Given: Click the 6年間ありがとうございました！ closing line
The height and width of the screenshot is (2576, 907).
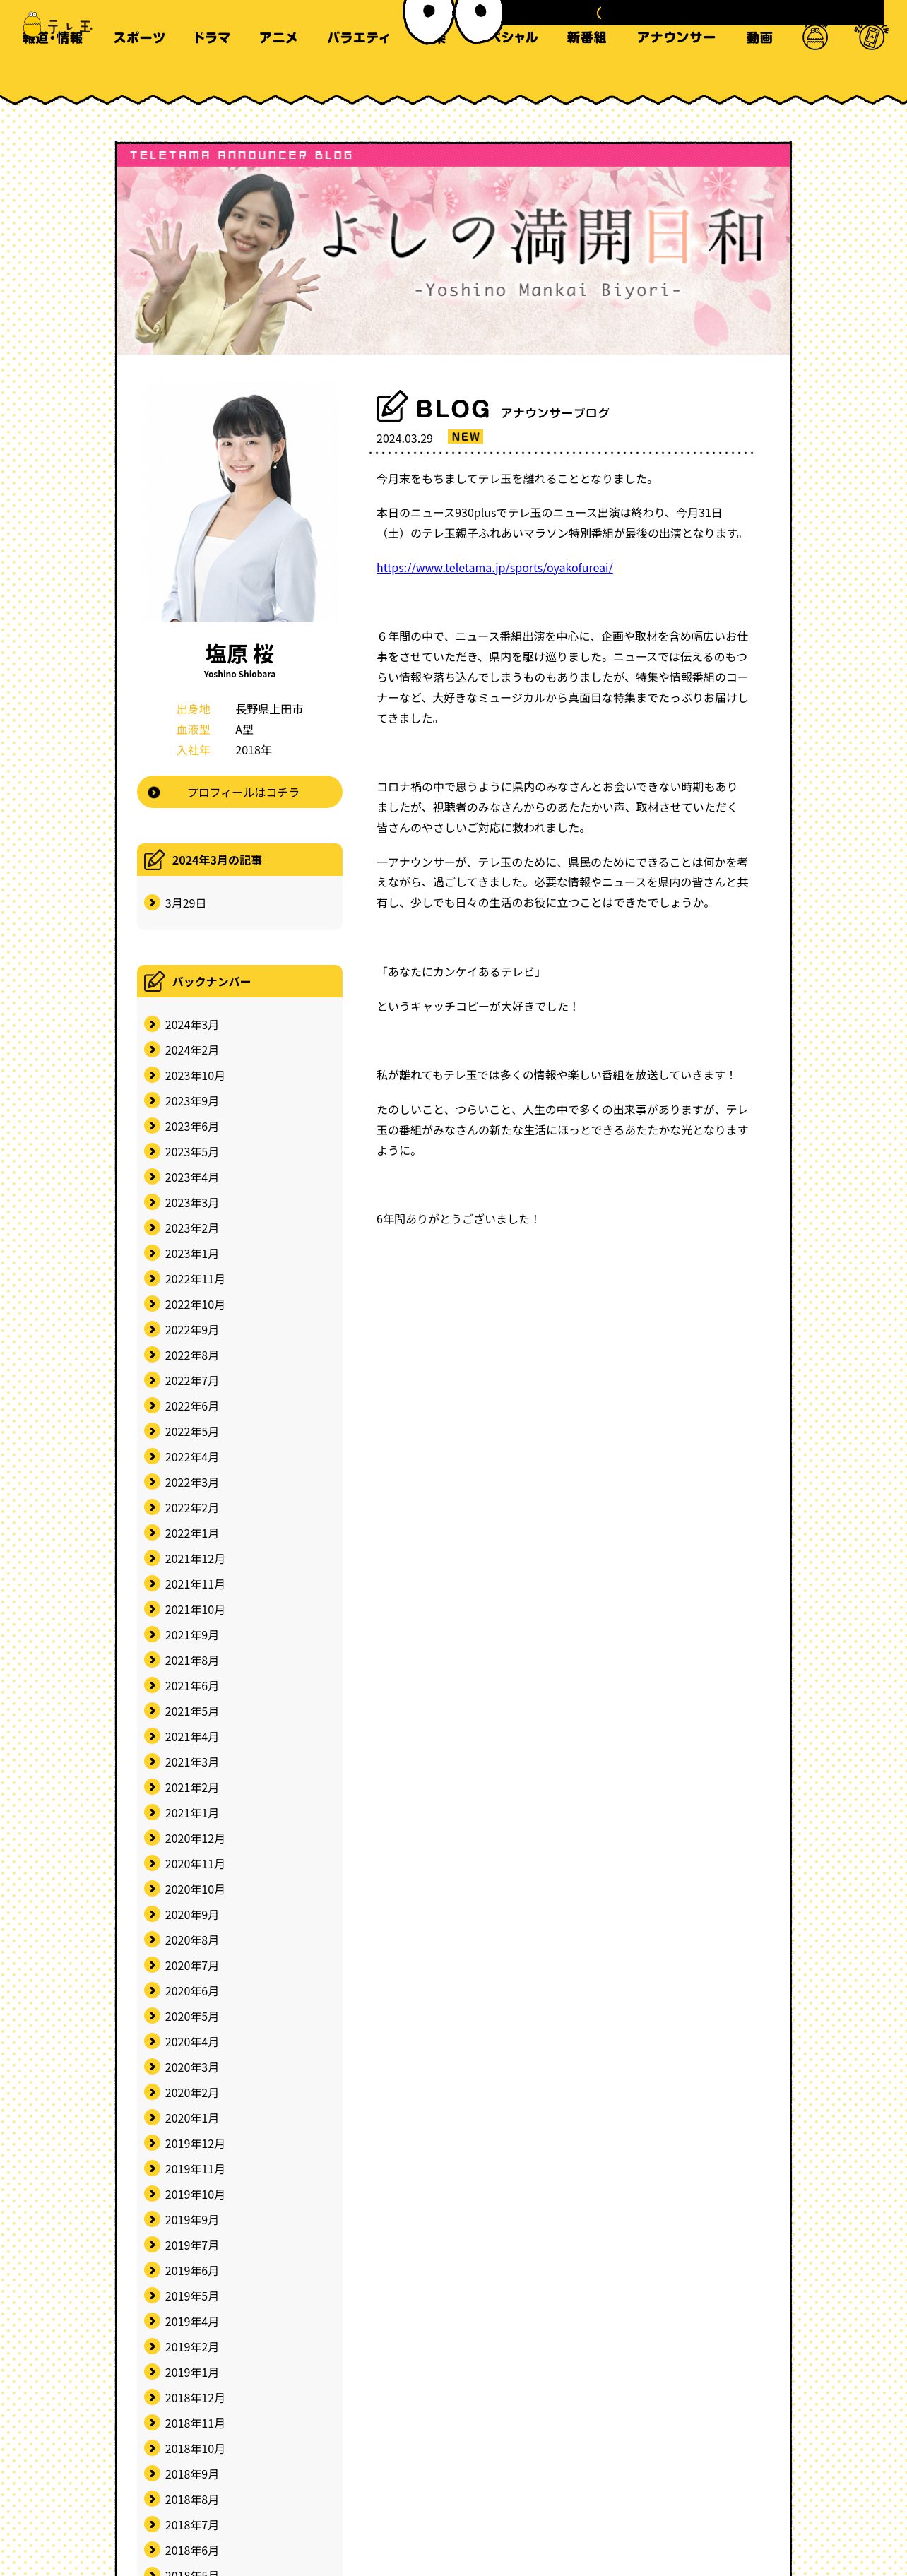Looking at the screenshot, I should pyautogui.click(x=457, y=1219).
